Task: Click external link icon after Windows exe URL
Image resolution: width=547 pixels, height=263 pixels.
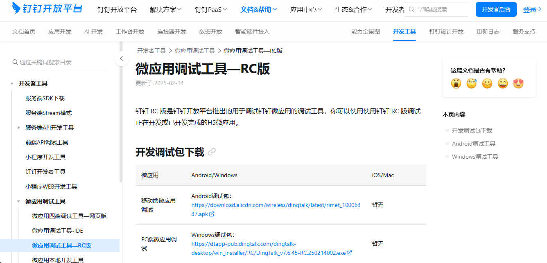Action: tap(349, 253)
